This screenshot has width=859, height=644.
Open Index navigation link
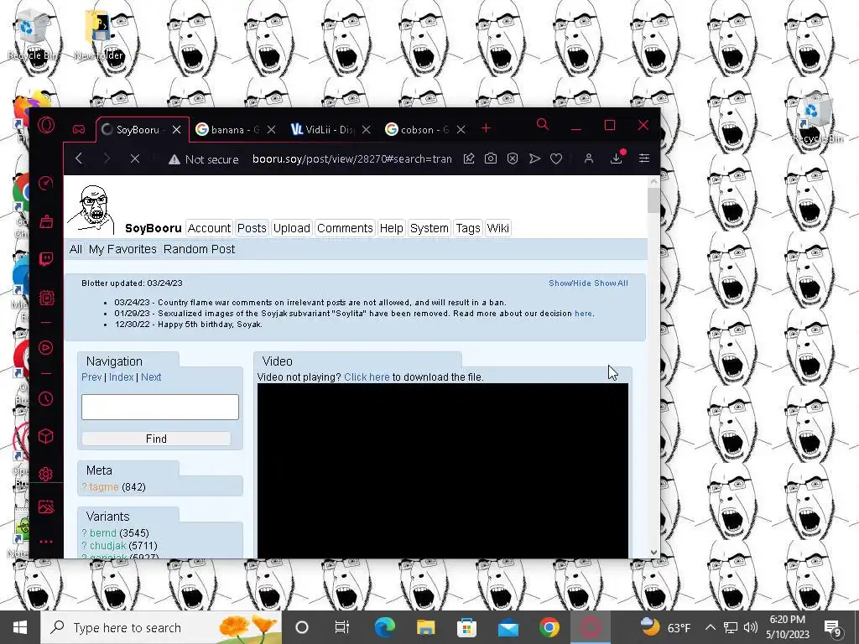pos(121,377)
